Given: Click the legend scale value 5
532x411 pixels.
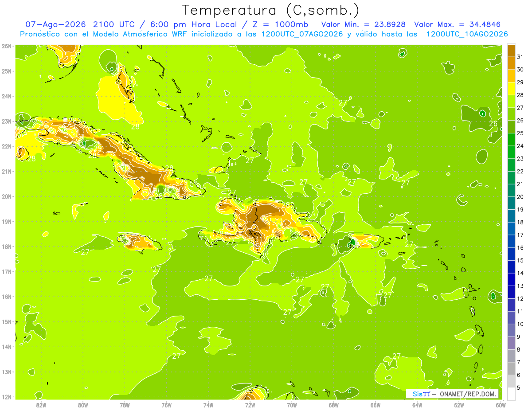Looking at the screenshot, I should 519,388.
